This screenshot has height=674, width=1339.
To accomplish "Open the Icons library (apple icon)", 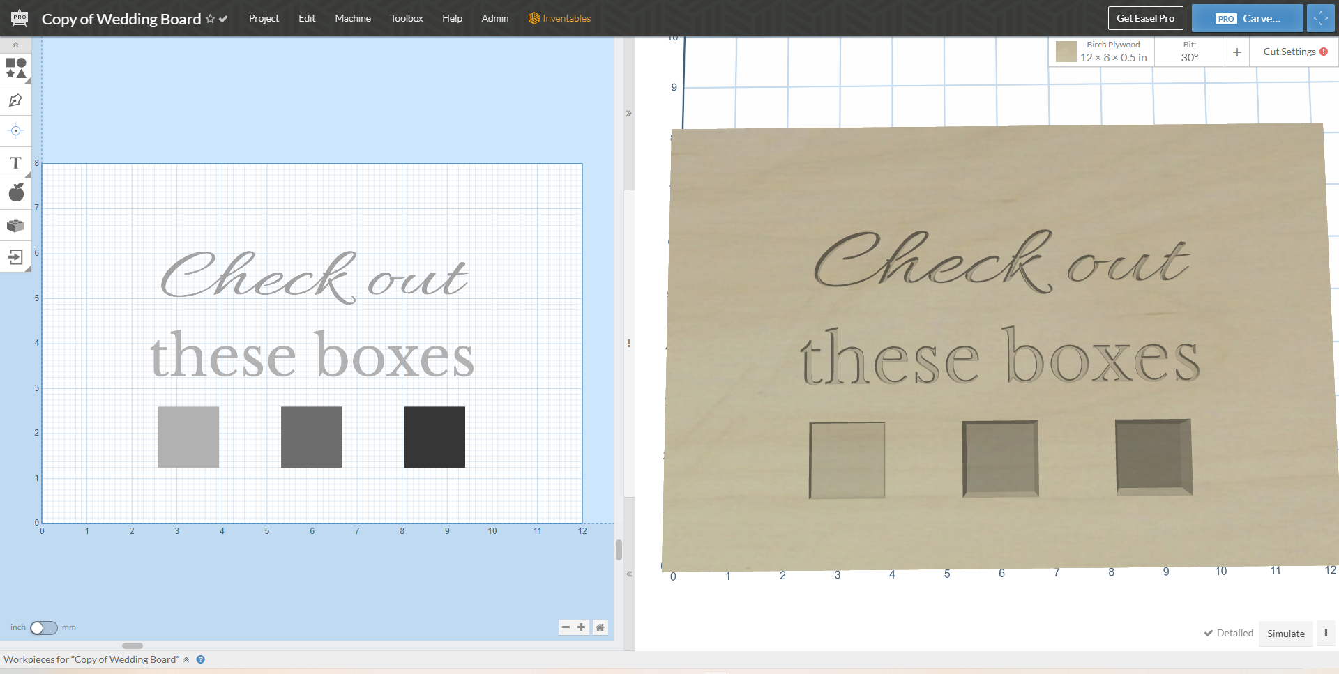I will coord(15,193).
